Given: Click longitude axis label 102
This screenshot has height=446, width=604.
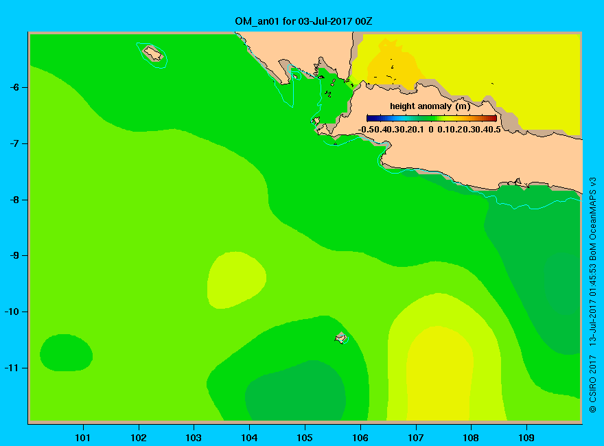Looking at the screenshot, I should (x=138, y=438).
